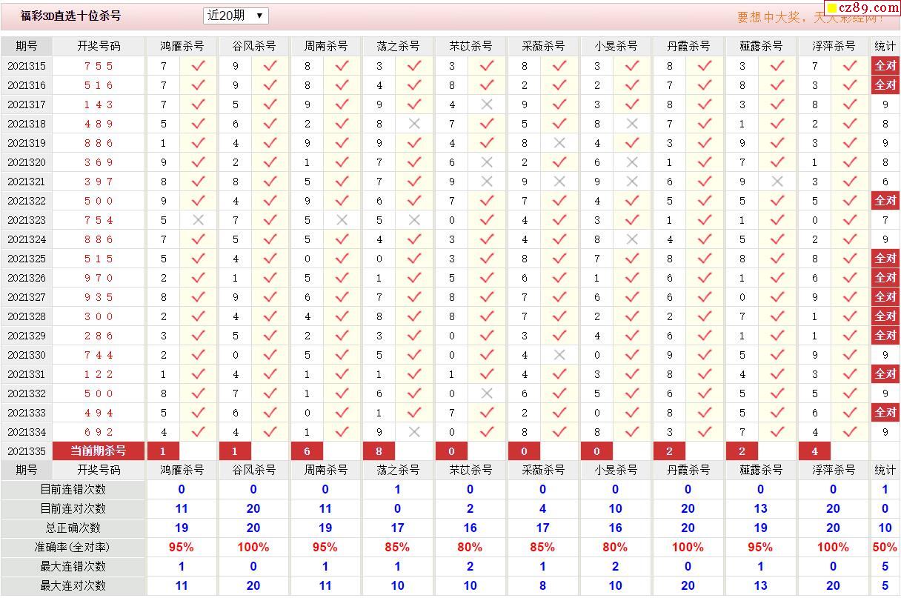
Task: Select current-period red cell 4 under 浮萍杀号
Action: click(x=815, y=451)
